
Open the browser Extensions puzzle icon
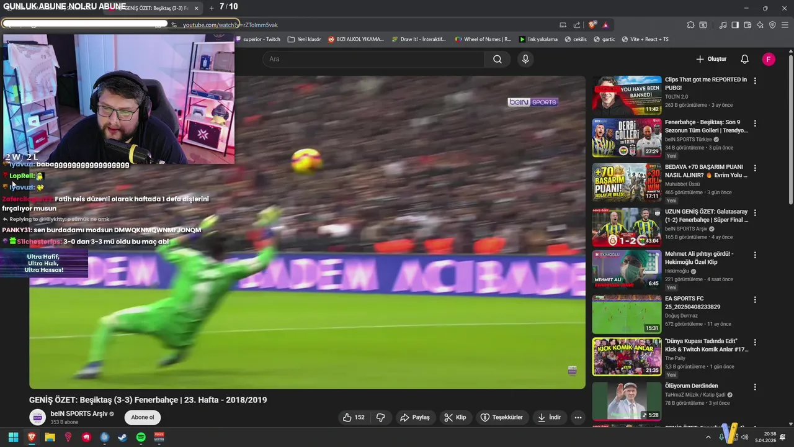point(690,25)
